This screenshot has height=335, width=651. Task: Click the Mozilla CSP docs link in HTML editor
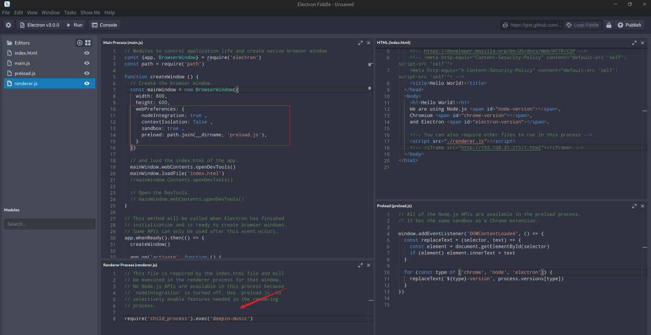pyautogui.click(x=500, y=51)
